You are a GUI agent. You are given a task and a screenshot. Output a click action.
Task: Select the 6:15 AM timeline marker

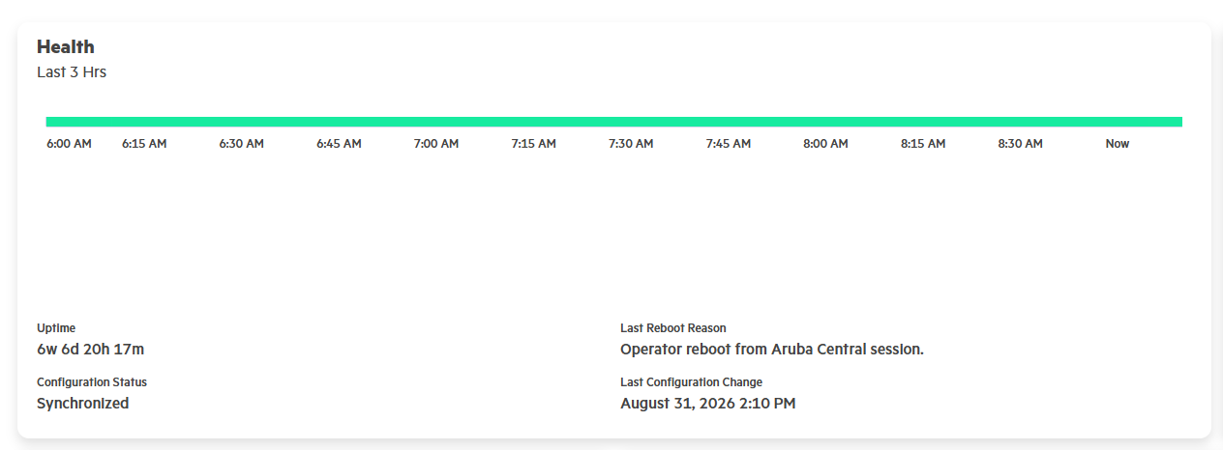click(144, 144)
